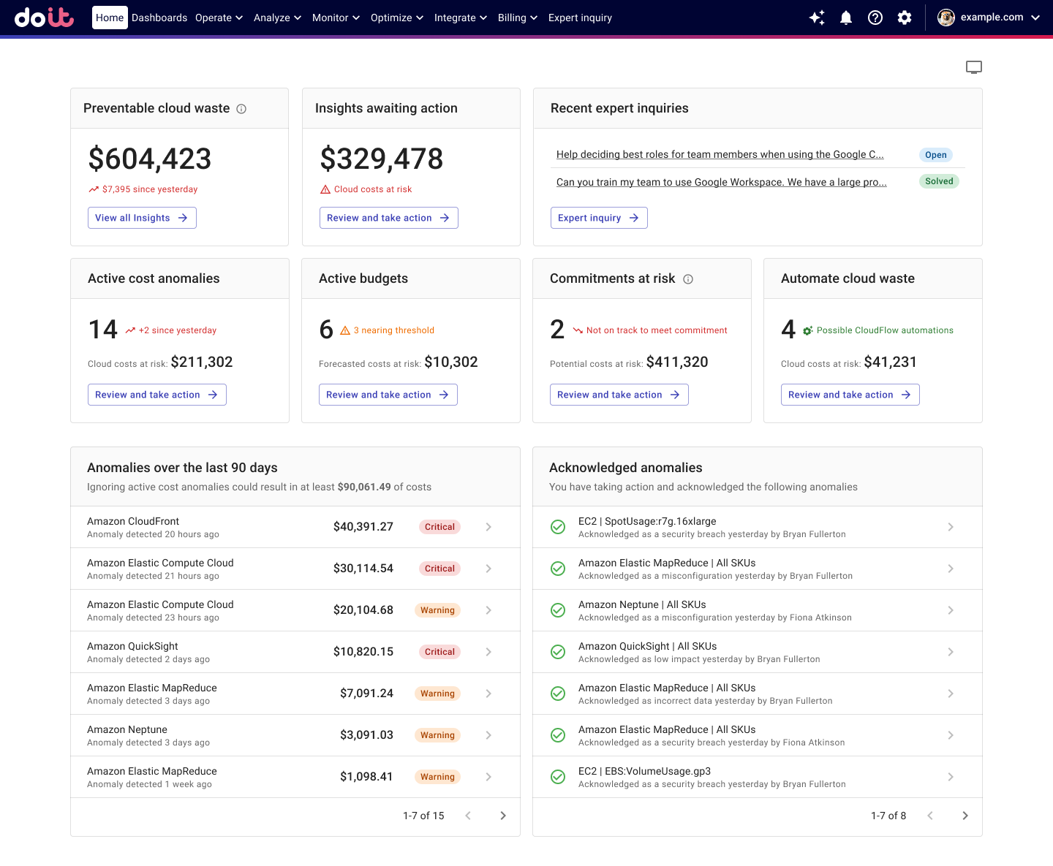Review and take action on Automate cloud waste
The height and width of the screenshot is (866, 1053).
(850, 395)
